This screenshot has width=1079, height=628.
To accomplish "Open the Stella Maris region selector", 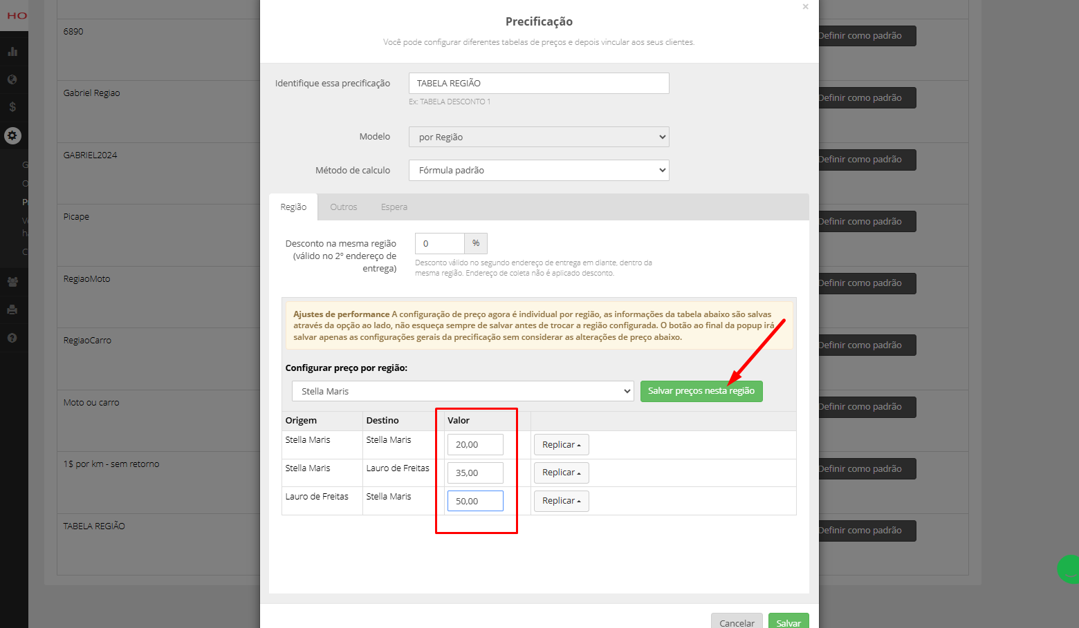I will tap(463, 391).
